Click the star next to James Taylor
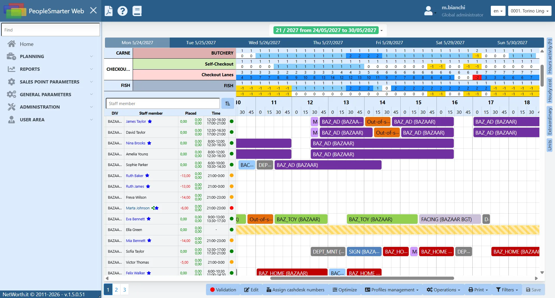This screenshot has width=555, height=298. pyautogui.click(x=150, y=122)
